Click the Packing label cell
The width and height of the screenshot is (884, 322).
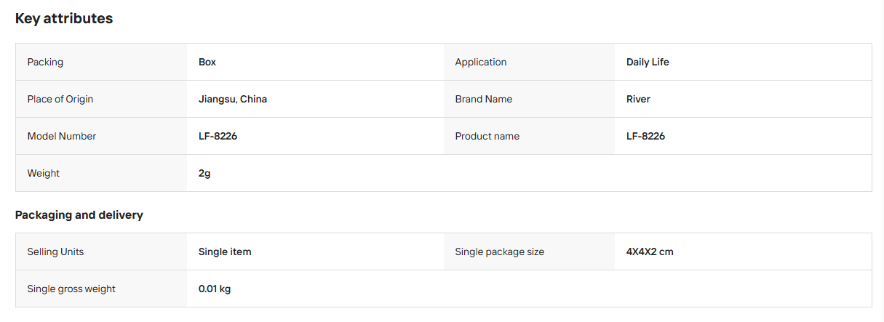click(101, 62)
